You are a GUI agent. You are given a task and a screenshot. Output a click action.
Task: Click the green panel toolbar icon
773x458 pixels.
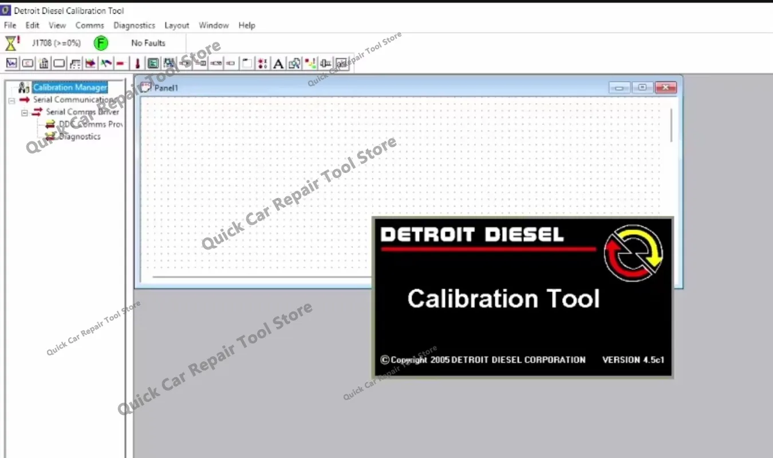click(x=153, y=63)
